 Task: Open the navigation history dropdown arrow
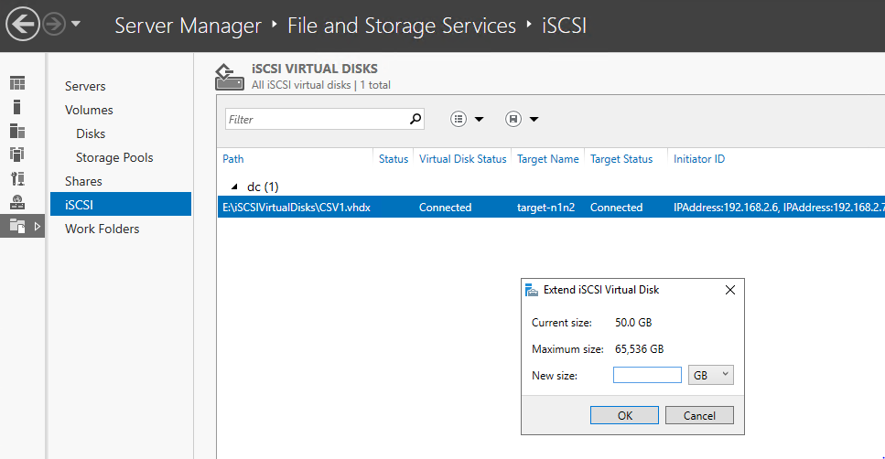(x=76, y=24)
